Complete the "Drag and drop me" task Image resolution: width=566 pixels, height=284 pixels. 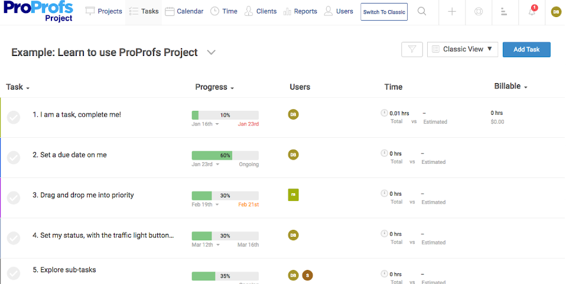tap(14, 197)
